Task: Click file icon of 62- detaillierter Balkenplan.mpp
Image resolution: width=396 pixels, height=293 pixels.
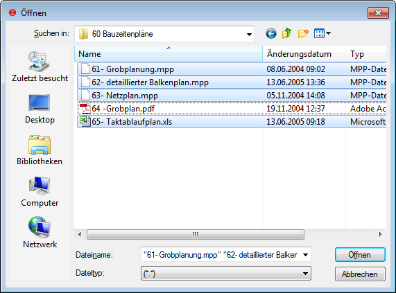Action: (85, 82)
